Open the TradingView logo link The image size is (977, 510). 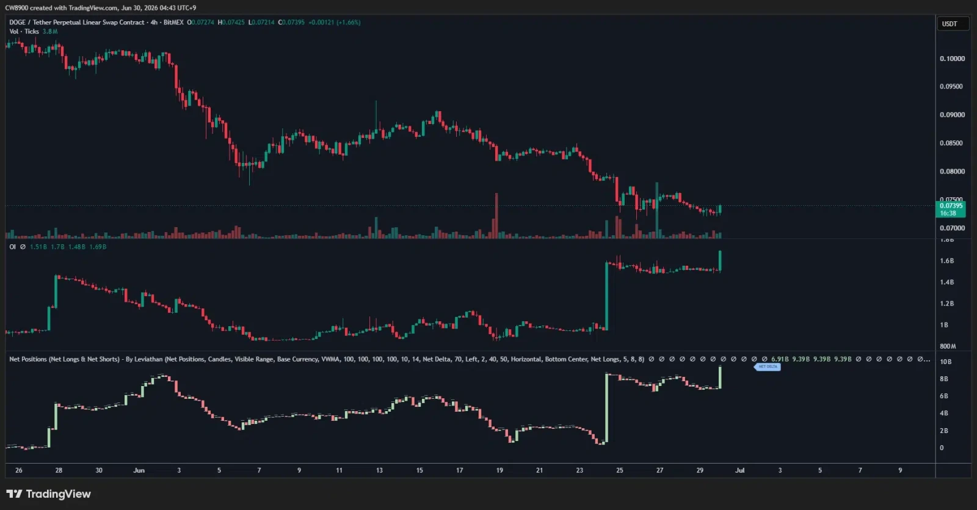coord(49,494)
